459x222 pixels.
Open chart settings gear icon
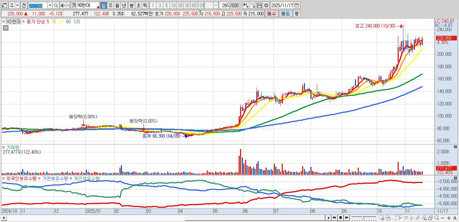click(266, 5)
